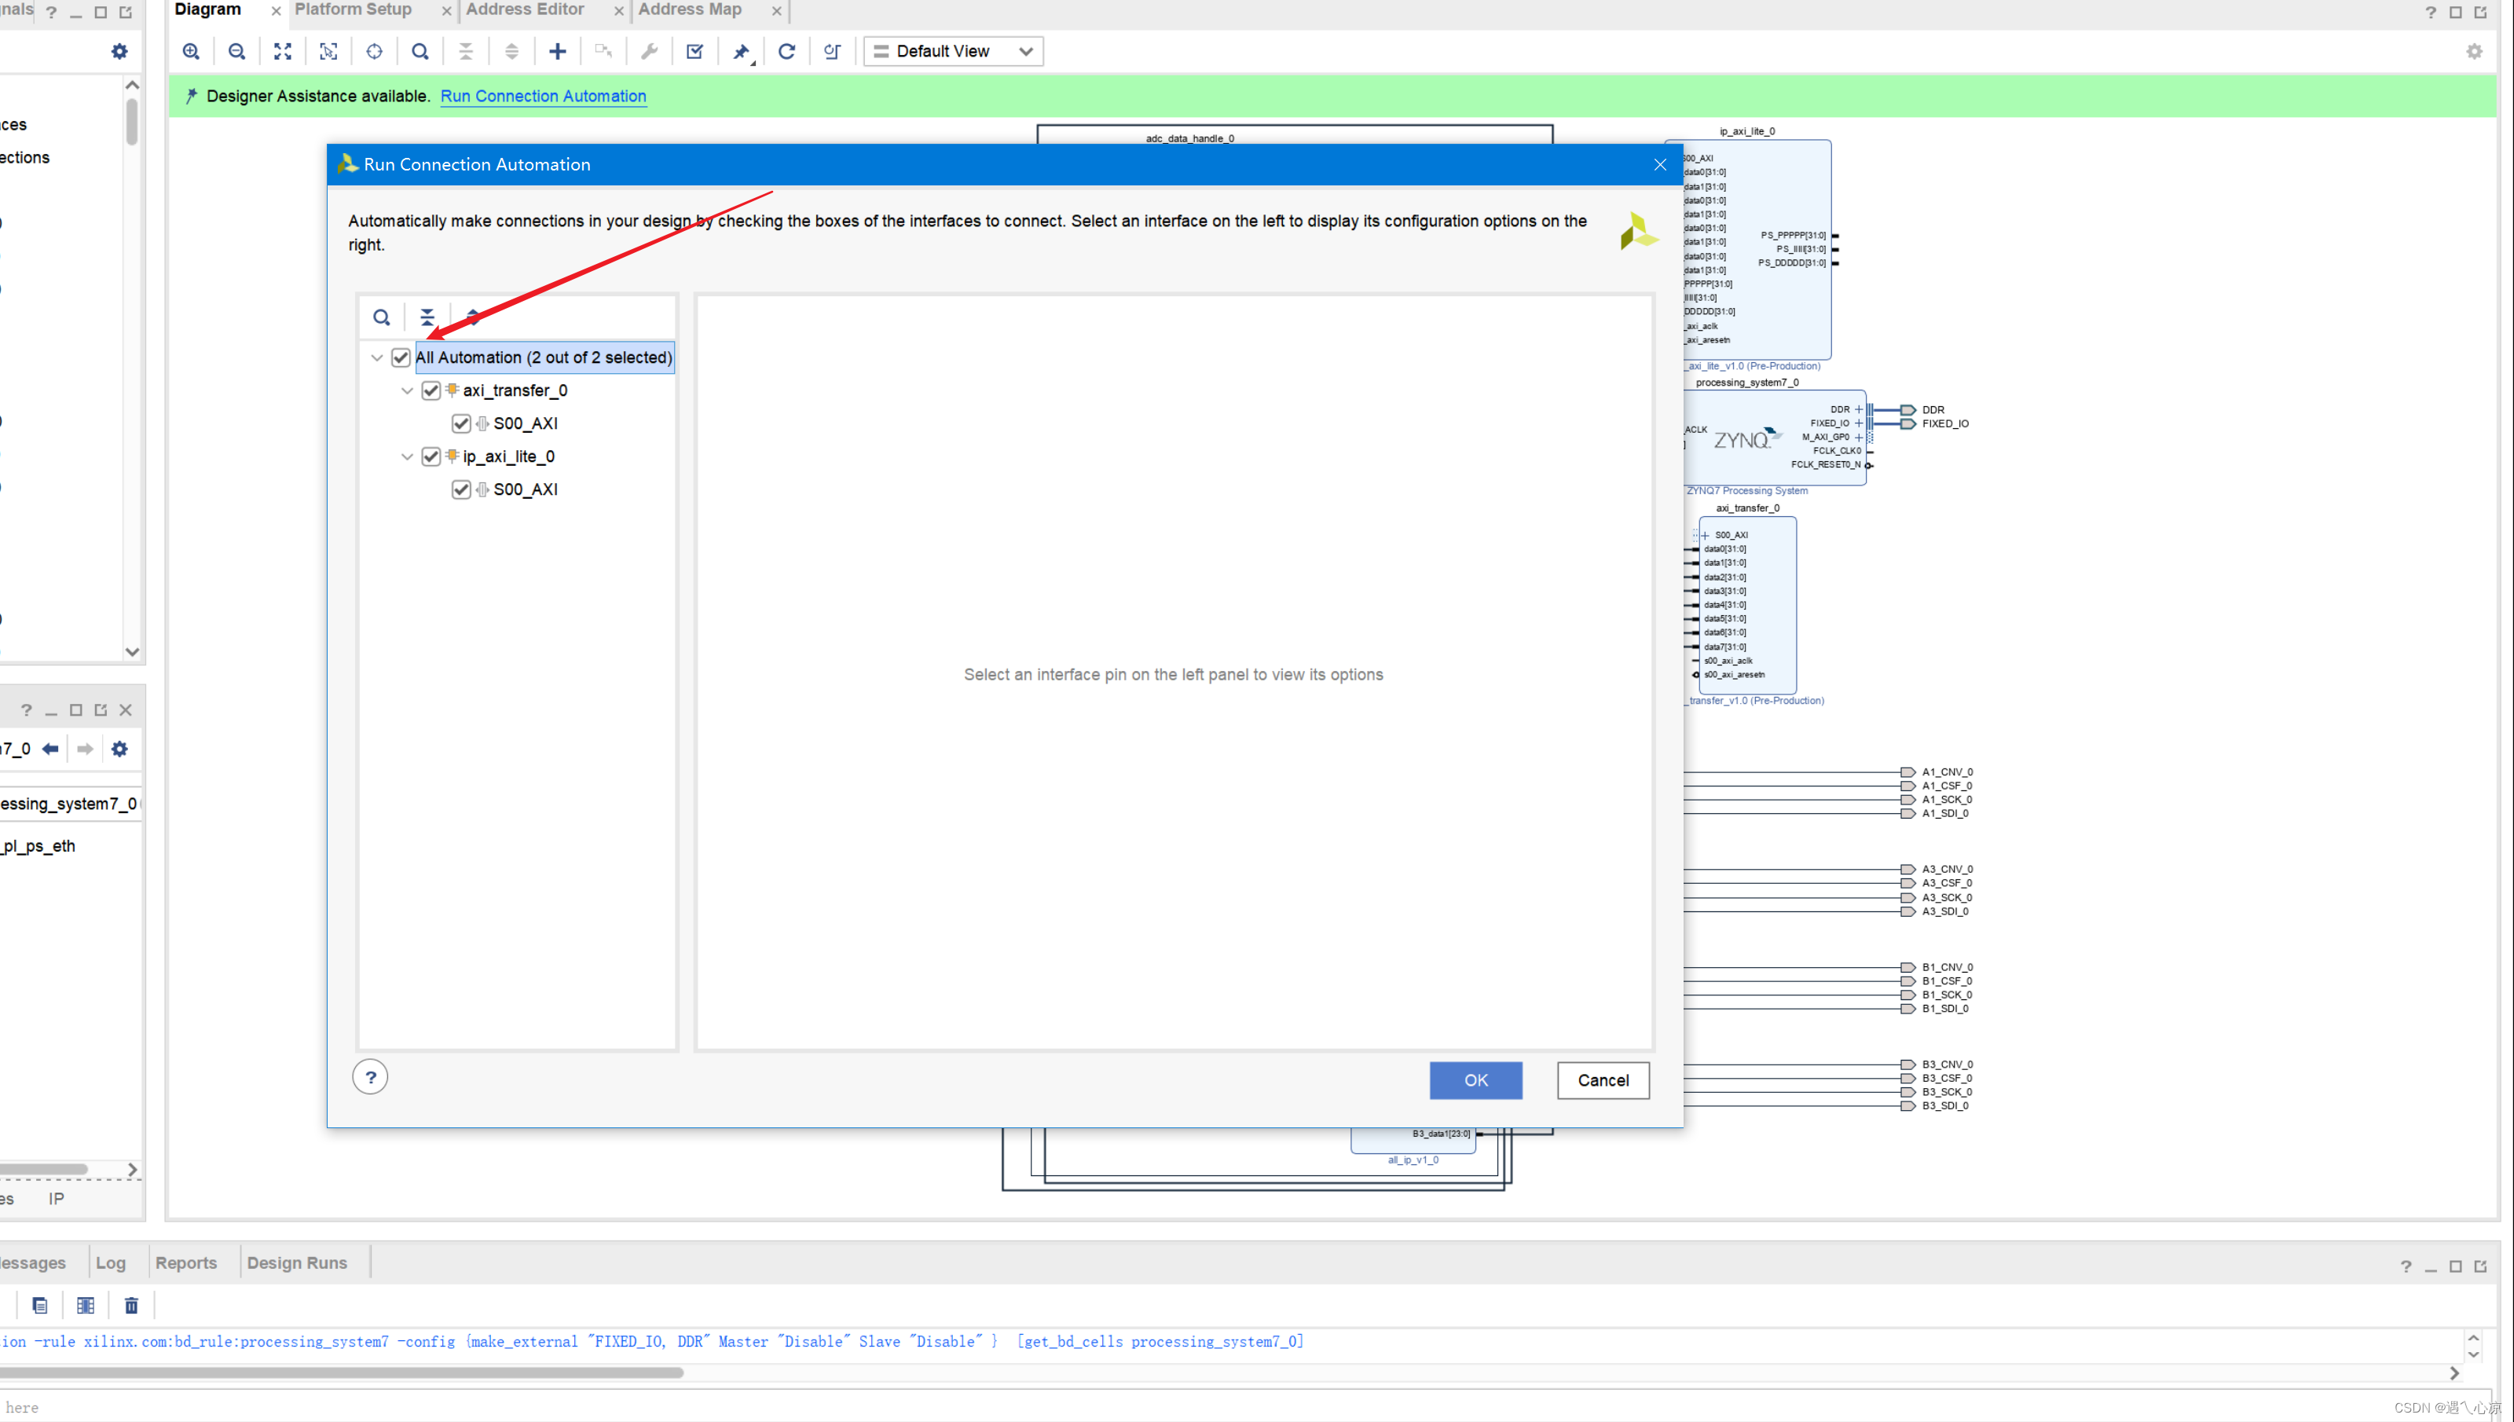This screenshot has height=1422, width=2514.
Task: Toggle the All Automation checkbox
Action: (x=401, y=357)
